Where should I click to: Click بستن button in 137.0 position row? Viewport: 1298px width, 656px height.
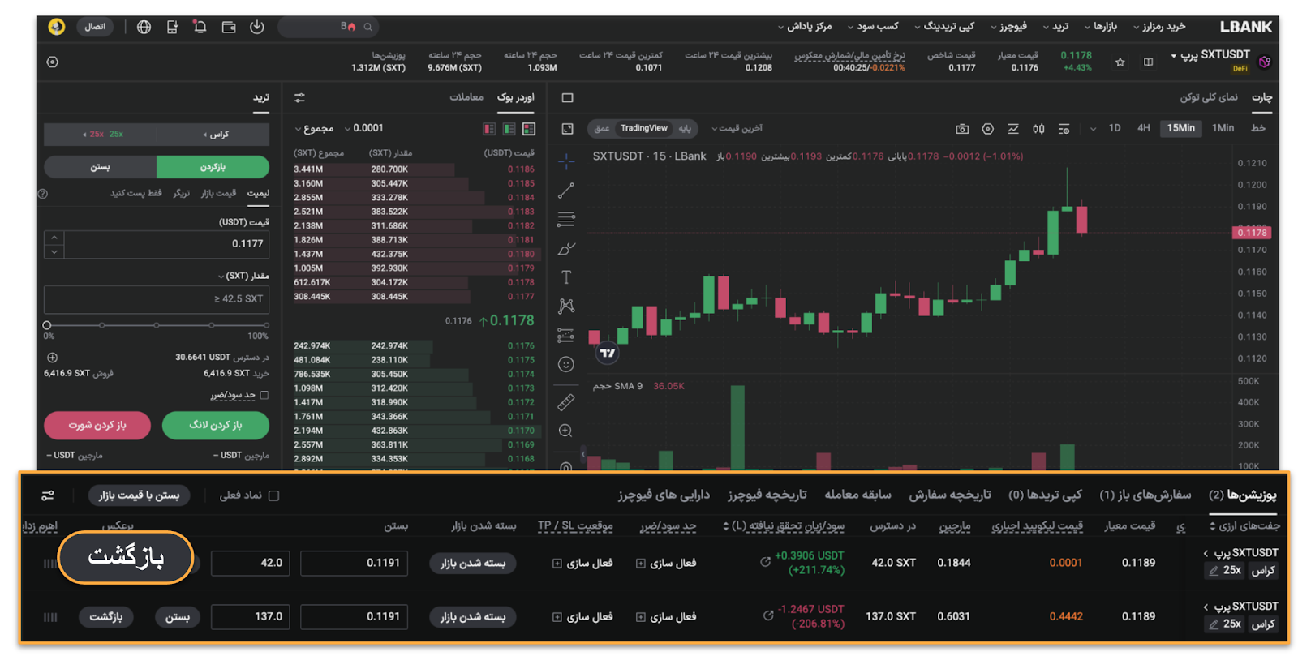pos(177,617)
